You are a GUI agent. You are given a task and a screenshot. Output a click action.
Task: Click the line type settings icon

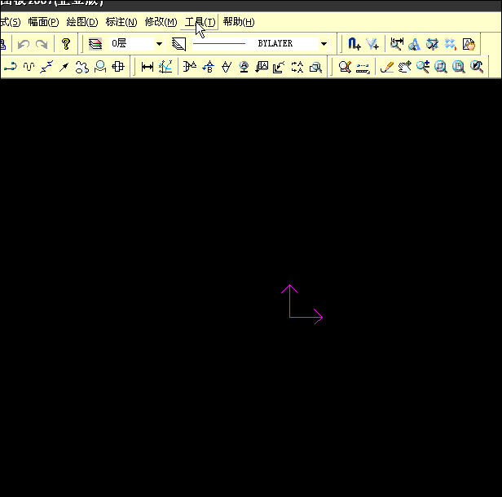tap(178, 44)
